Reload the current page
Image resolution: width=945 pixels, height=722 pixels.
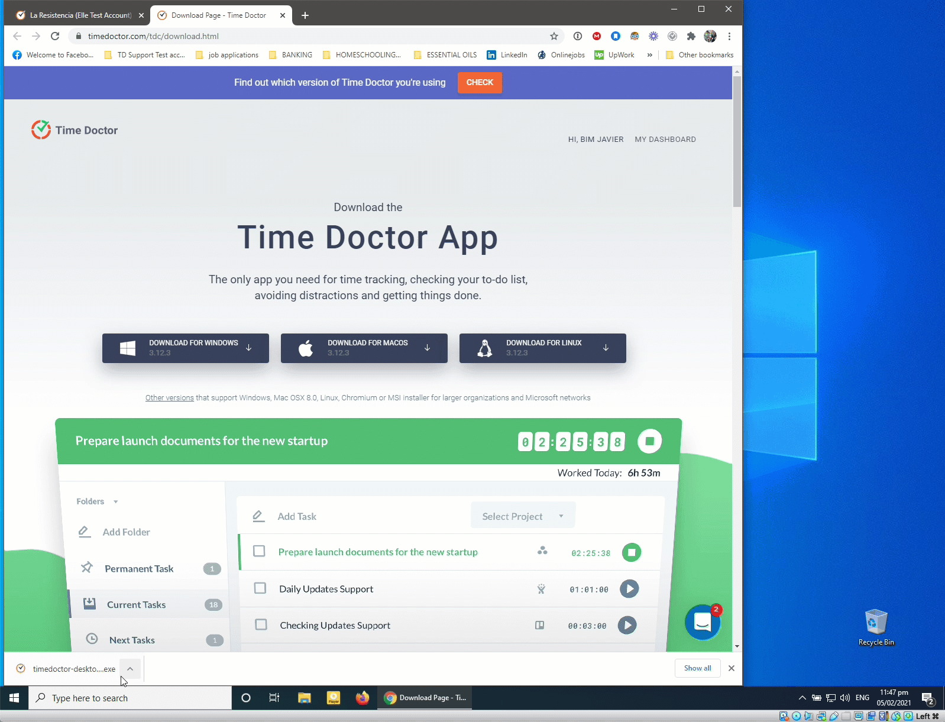tap(55, 36)
